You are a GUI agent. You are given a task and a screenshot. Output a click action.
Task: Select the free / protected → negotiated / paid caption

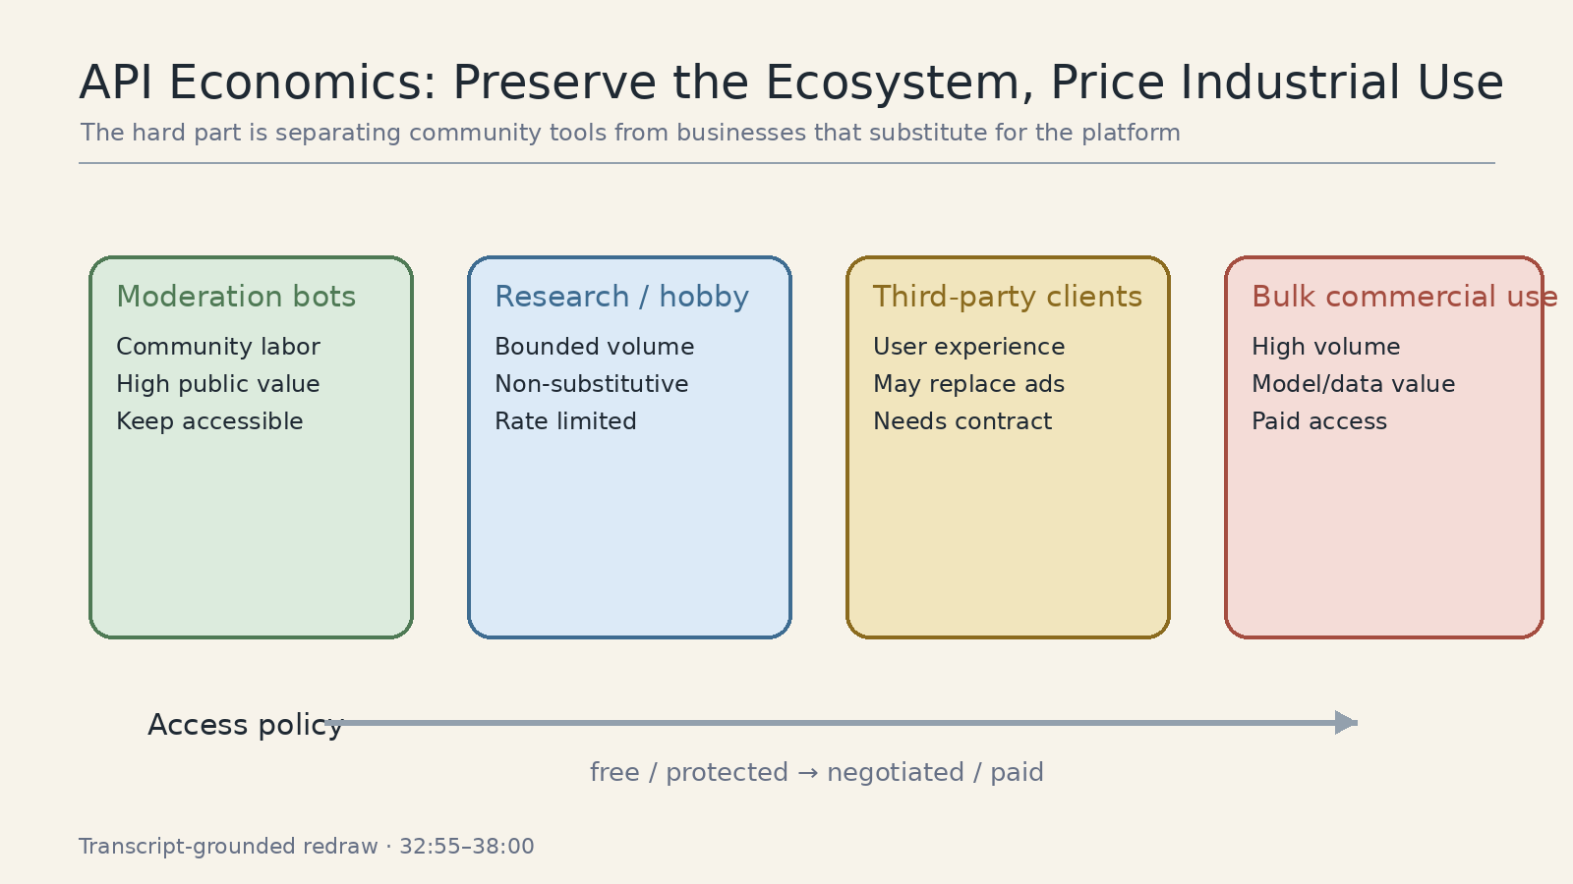click(x=816, y=772)
